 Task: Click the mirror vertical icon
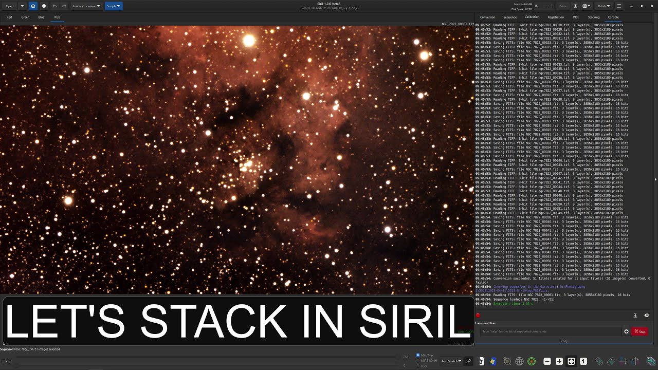(635, 361)
